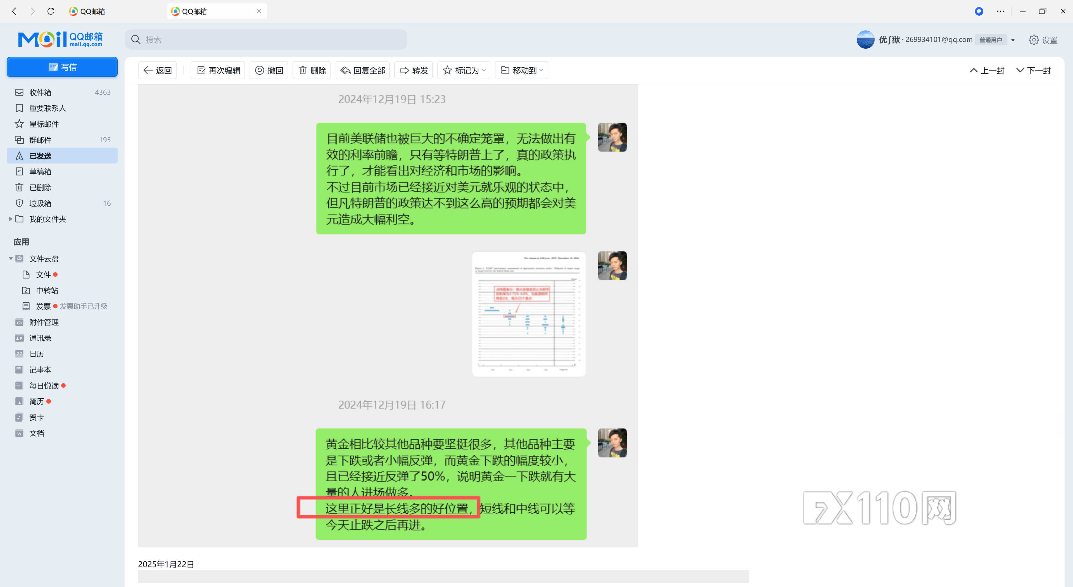Click sender avatar beside 黄金 message

click(x=612, y=442)
